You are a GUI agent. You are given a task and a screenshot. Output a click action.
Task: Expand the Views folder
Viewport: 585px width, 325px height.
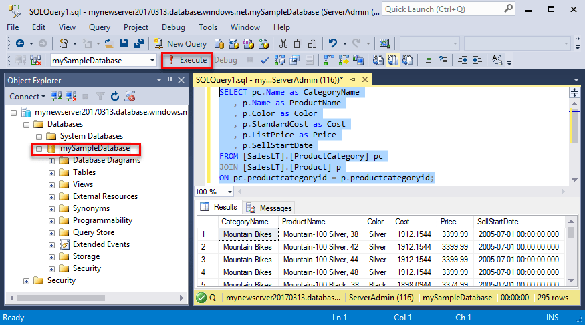(x=52, y=185)
